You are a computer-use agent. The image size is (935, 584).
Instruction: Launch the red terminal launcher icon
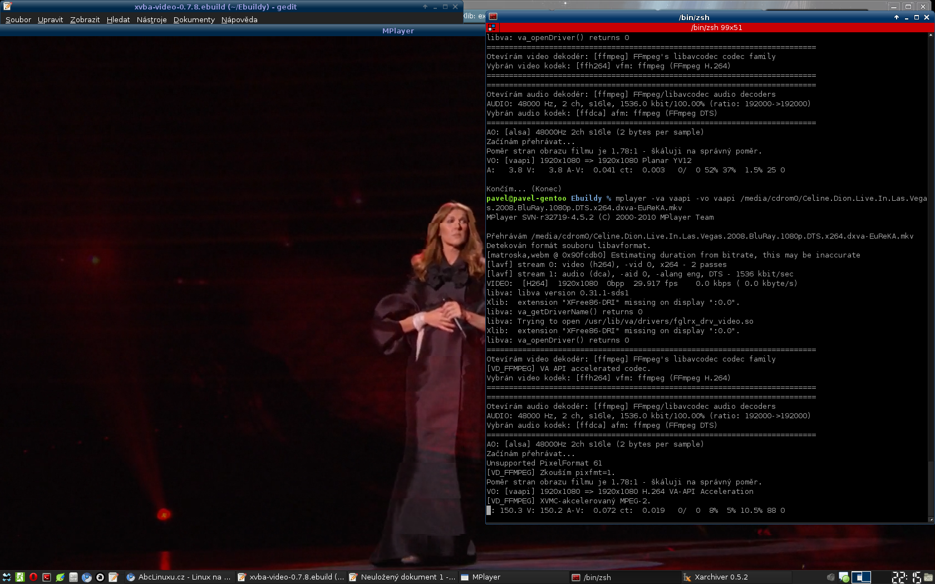pos(47,577)
